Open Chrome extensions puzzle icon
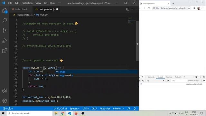The image size is (206, 116). click(x=194, y=8)
